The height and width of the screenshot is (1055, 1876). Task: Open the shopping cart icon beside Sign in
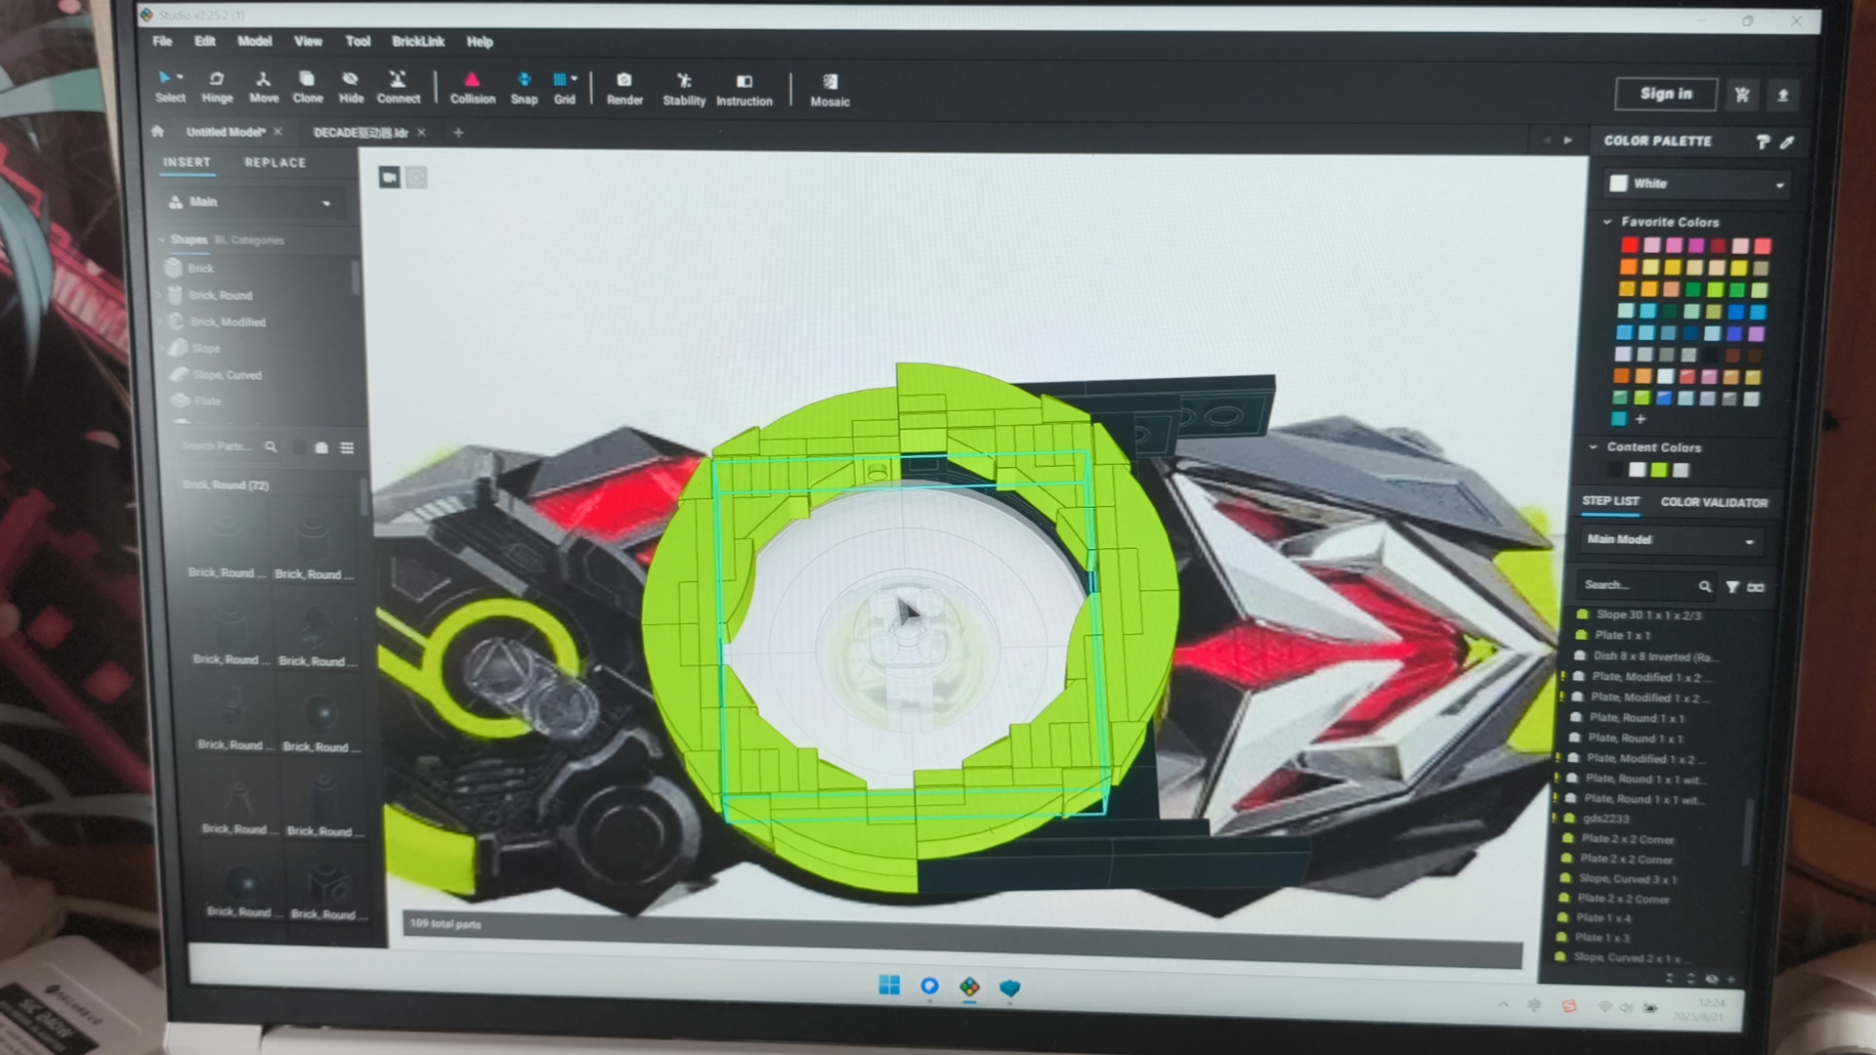[1742, 95]
